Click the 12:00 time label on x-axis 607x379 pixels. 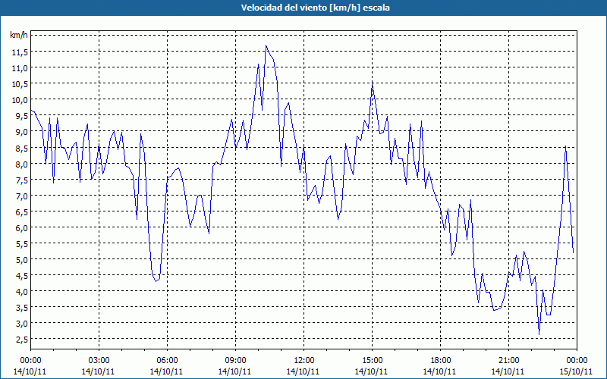304,361
